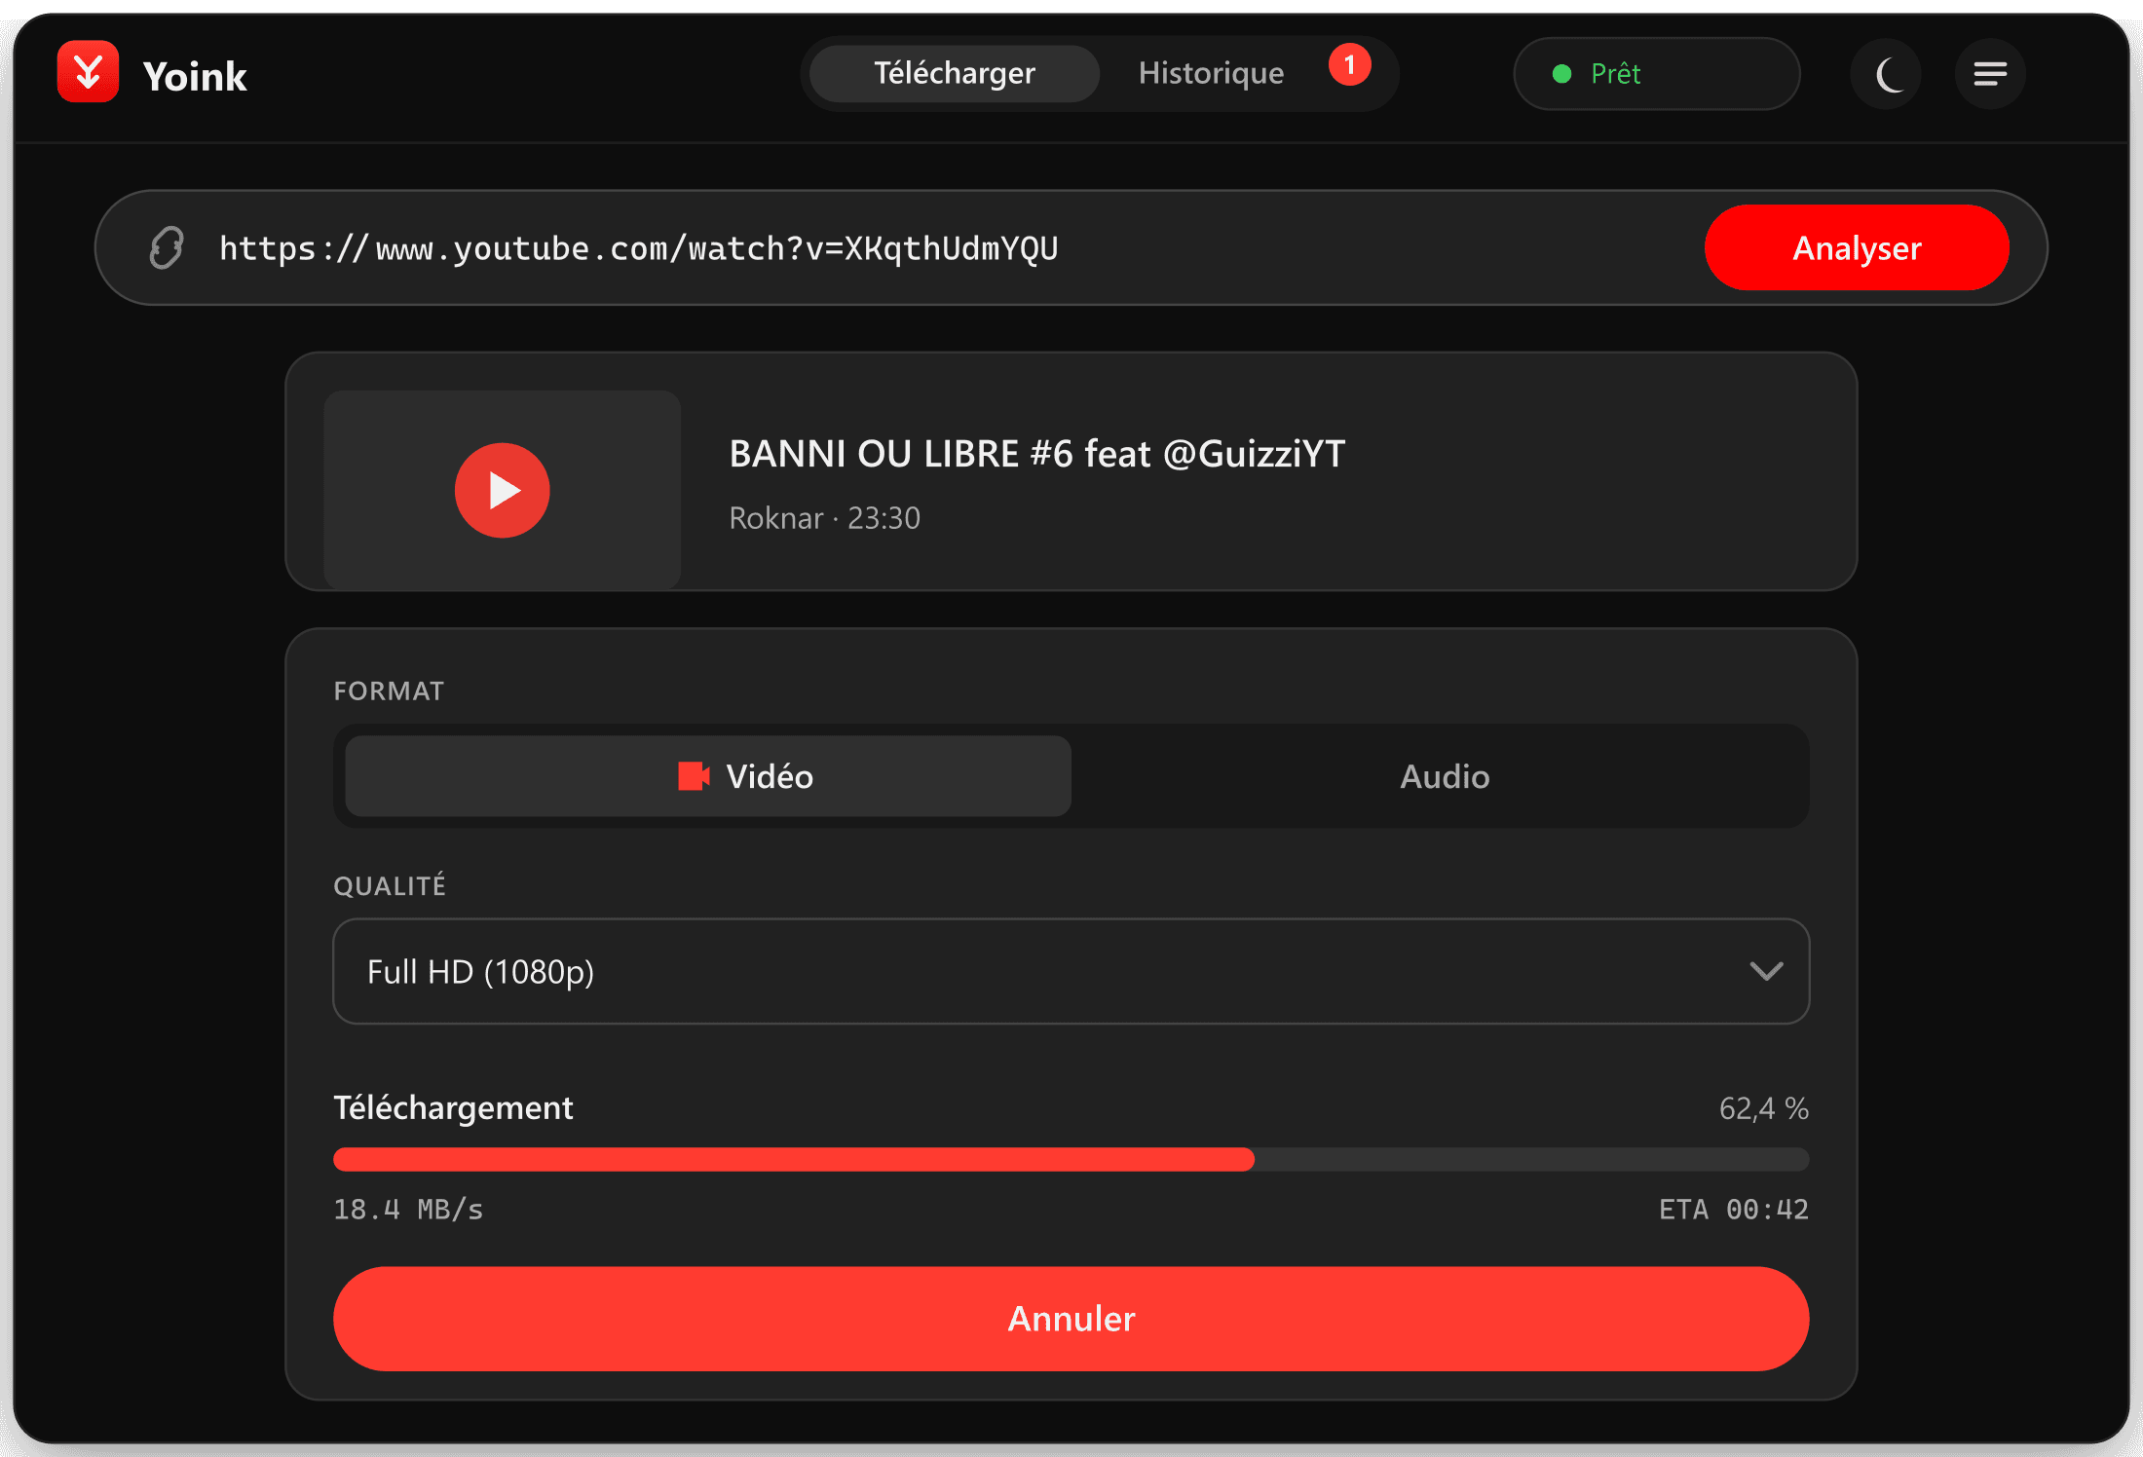Toggle dark mode with the moon icon
This screenshot has height=1457, width=2143.
[x=1886, y=74]
